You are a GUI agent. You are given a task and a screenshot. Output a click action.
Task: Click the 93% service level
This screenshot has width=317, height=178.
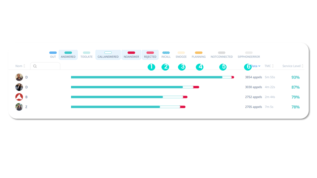tap(295, 77)
